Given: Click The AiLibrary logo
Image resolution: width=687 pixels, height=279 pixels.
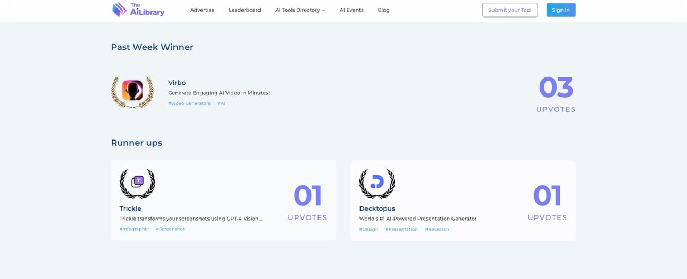Looking at the screenshot, I should pos(138,10).
